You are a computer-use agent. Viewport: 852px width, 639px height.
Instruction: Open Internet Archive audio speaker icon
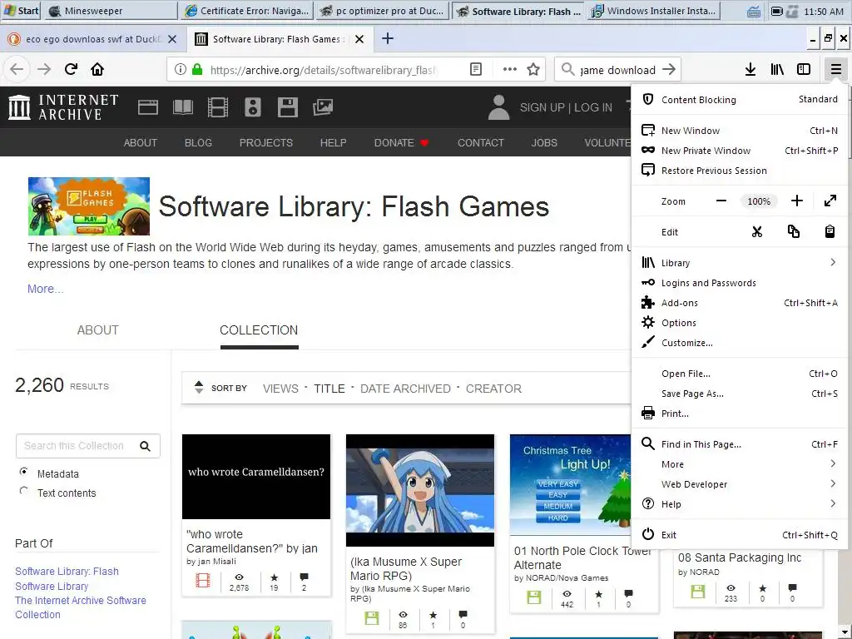click(253, 107)
